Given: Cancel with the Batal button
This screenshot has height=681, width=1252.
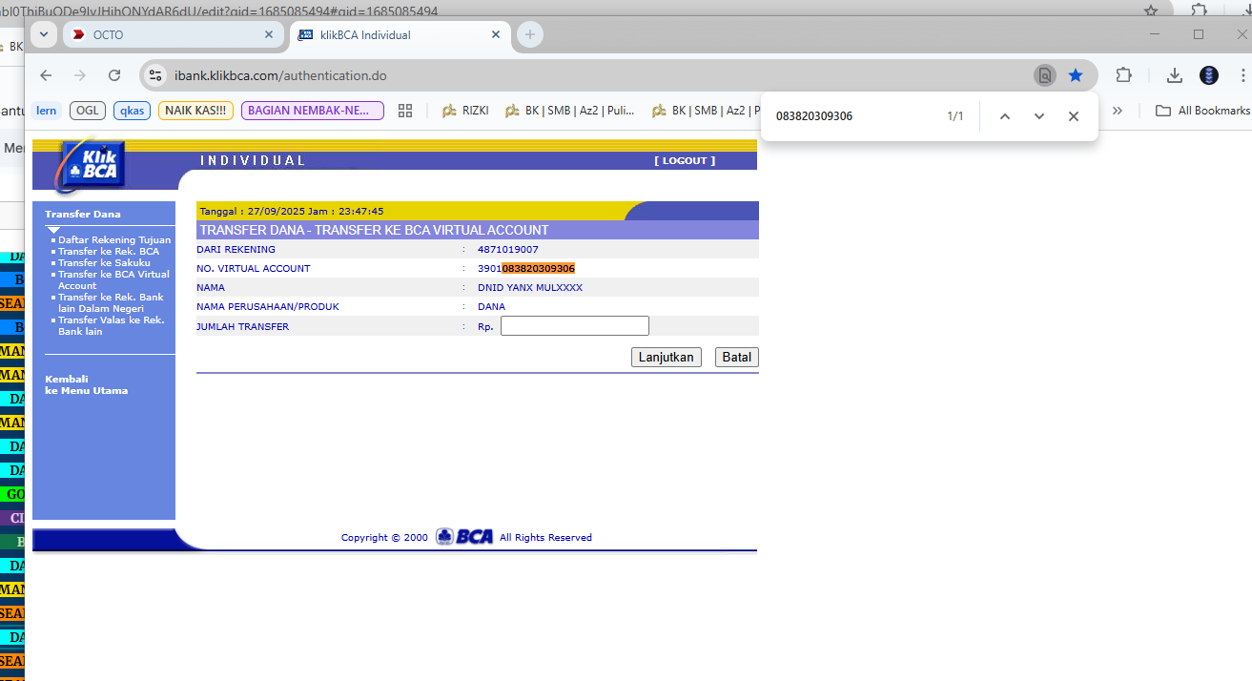Looking at the screenshot, I should (x=737, y=358).
